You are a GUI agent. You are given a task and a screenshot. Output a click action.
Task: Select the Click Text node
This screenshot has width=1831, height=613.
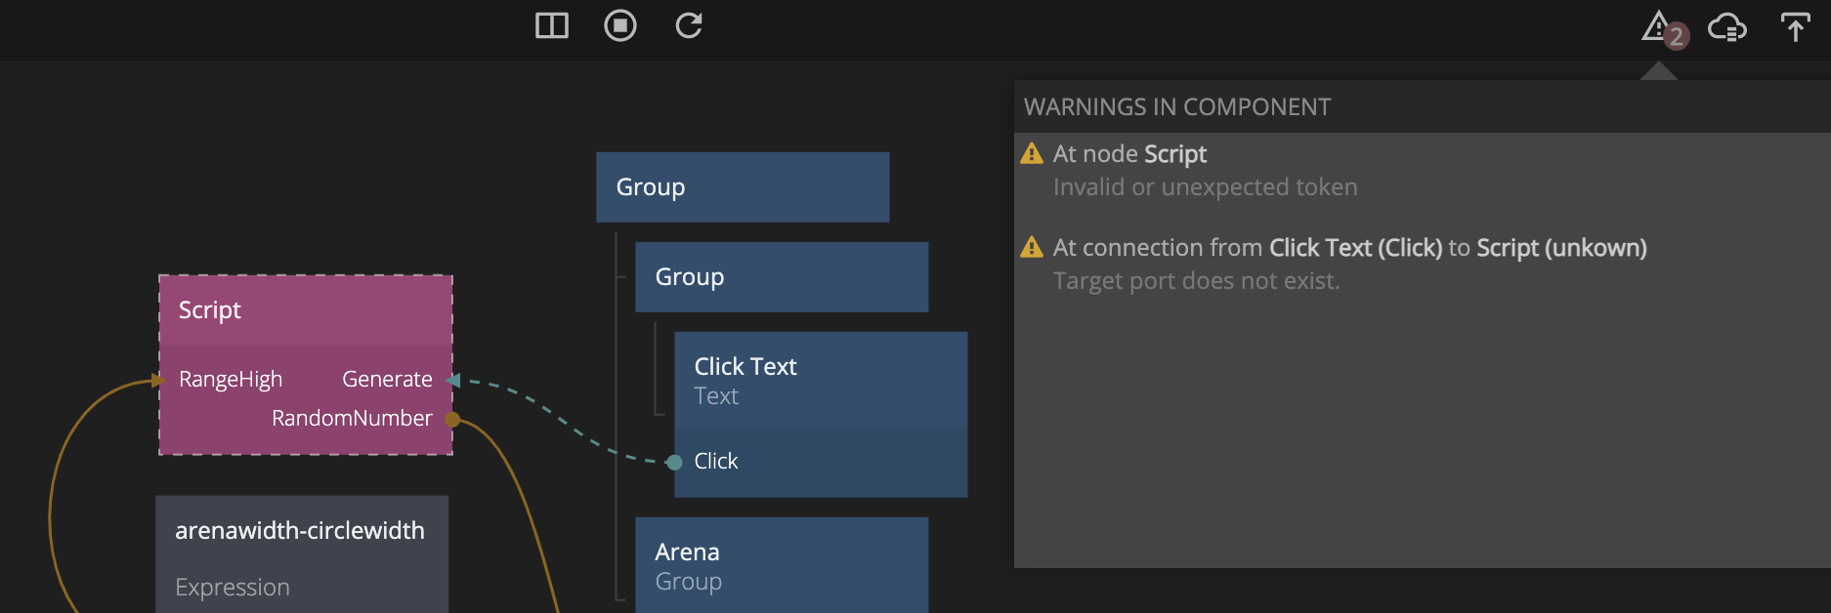click(821, 381)
